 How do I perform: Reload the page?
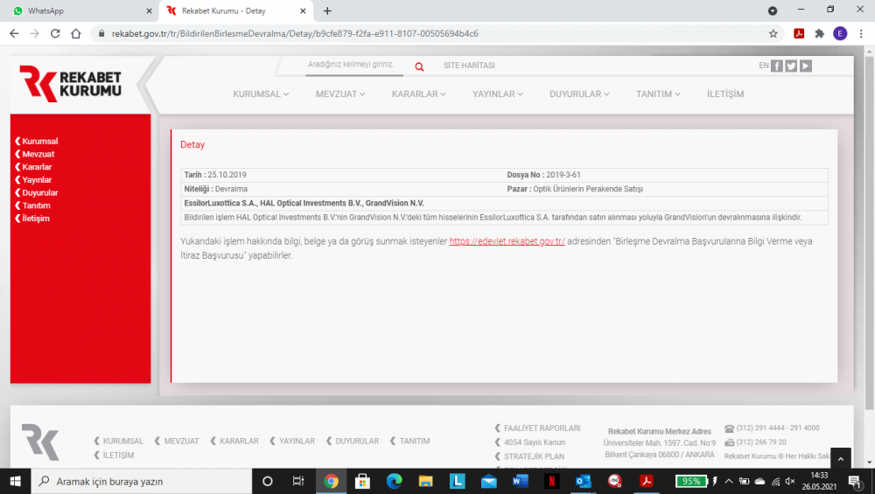55,33
